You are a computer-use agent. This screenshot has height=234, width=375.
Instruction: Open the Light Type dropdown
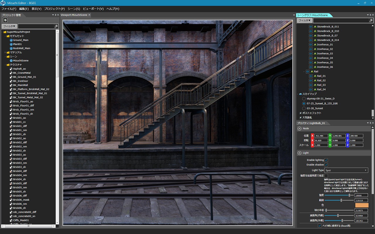coord(346,170)
